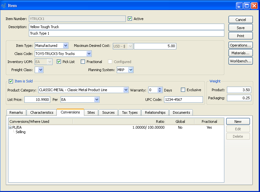Uncheck the Active checkbox
This screenshot has height=192, width=260.
point(130,19)
